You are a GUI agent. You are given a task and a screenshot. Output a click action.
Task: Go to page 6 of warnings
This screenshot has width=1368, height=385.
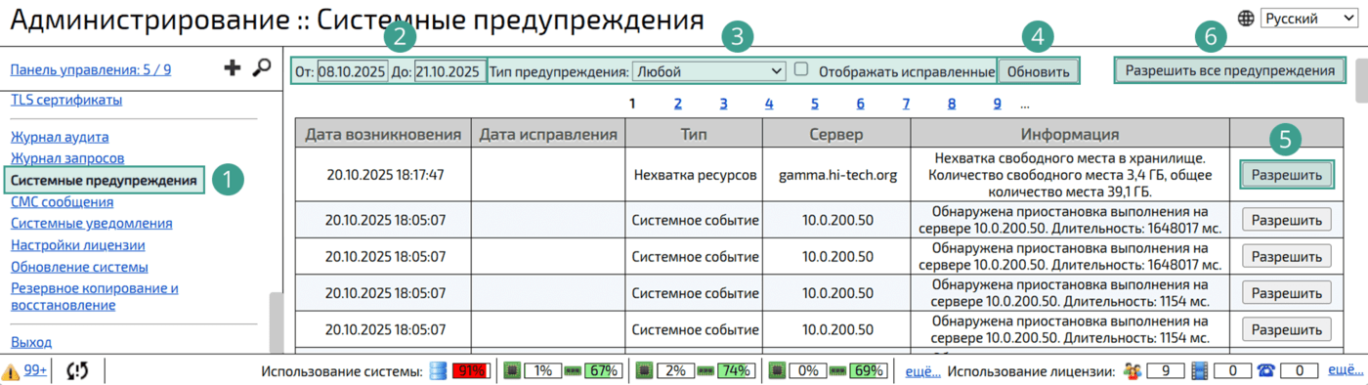[860, 104]
